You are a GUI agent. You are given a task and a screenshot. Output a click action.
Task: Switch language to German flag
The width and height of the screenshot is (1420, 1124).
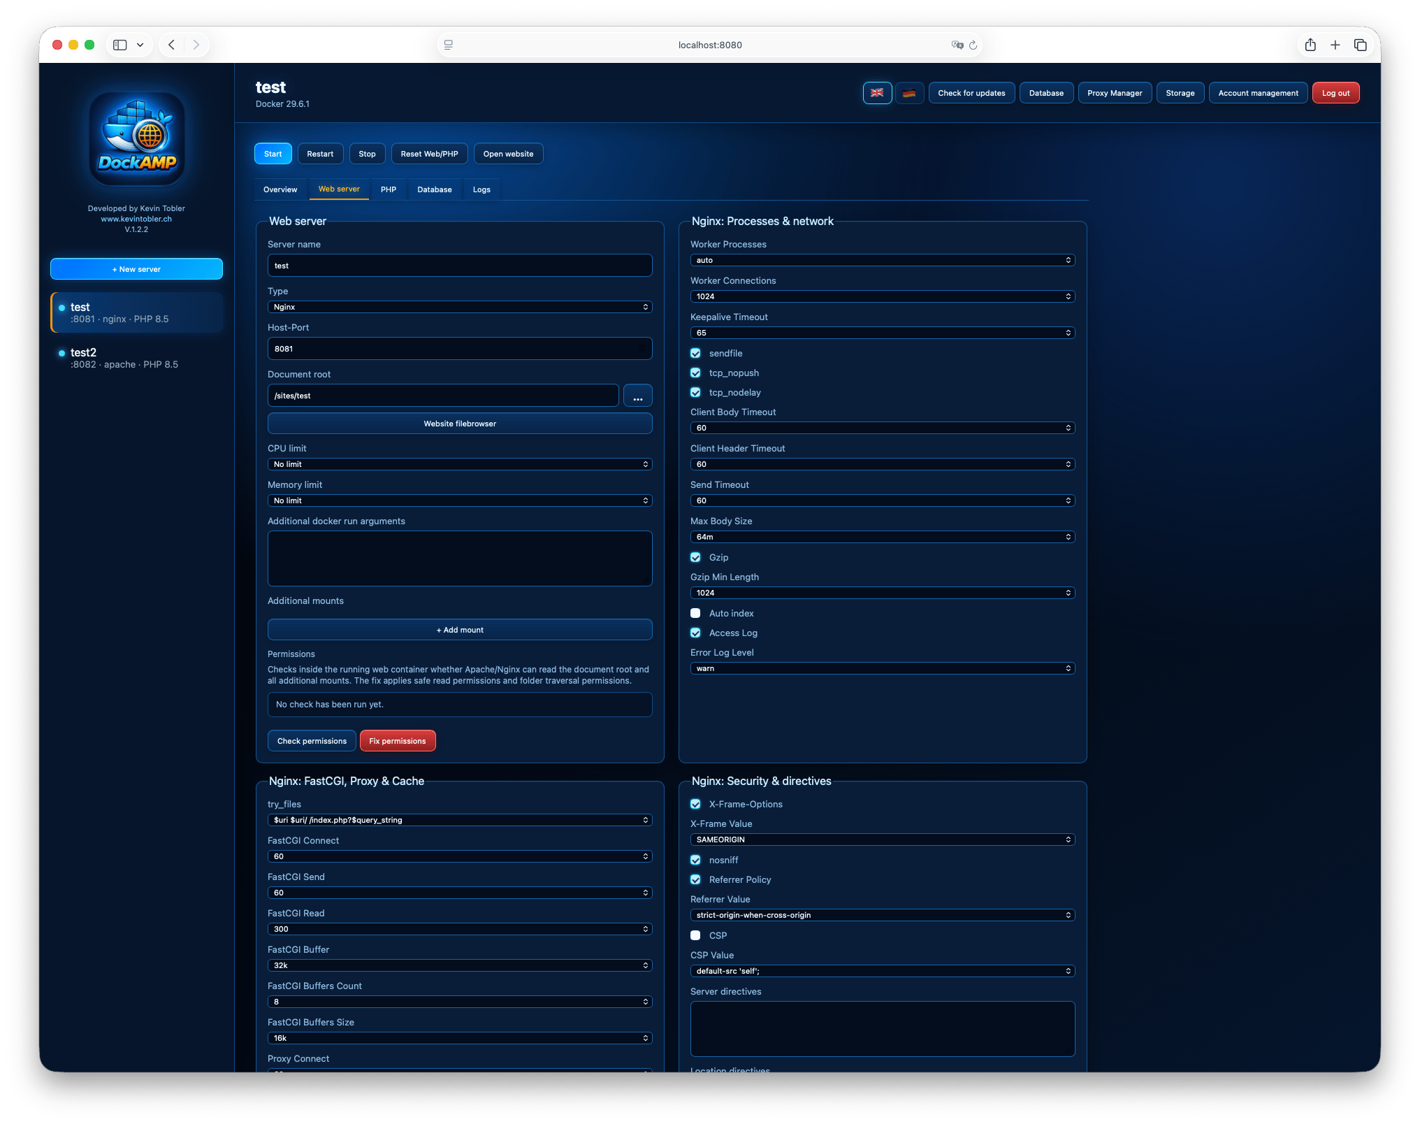coord(909,93)
